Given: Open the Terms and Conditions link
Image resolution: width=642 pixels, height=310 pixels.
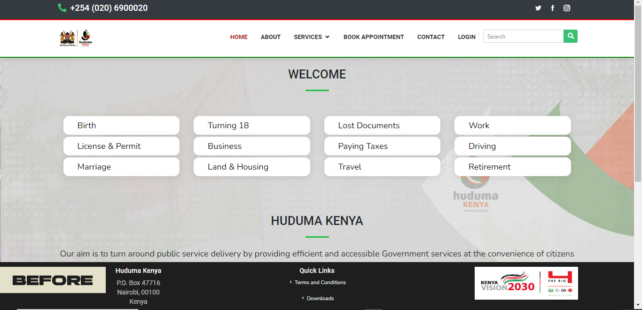Looking at the screenshot, I should click(x=320, y=282).
